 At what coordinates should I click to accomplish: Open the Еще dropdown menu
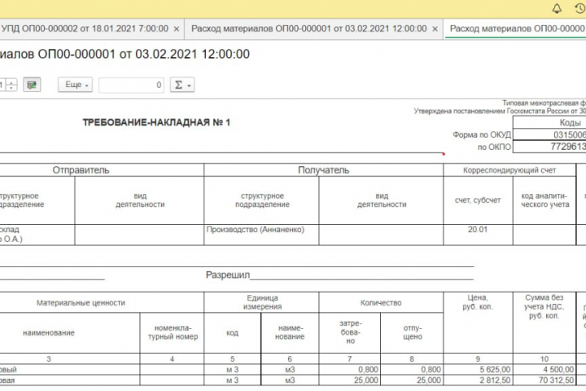(75, 85)
